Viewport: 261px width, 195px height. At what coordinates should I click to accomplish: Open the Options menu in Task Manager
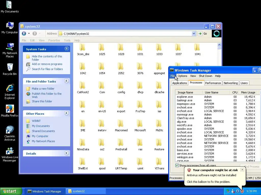(x=182, y=76)
